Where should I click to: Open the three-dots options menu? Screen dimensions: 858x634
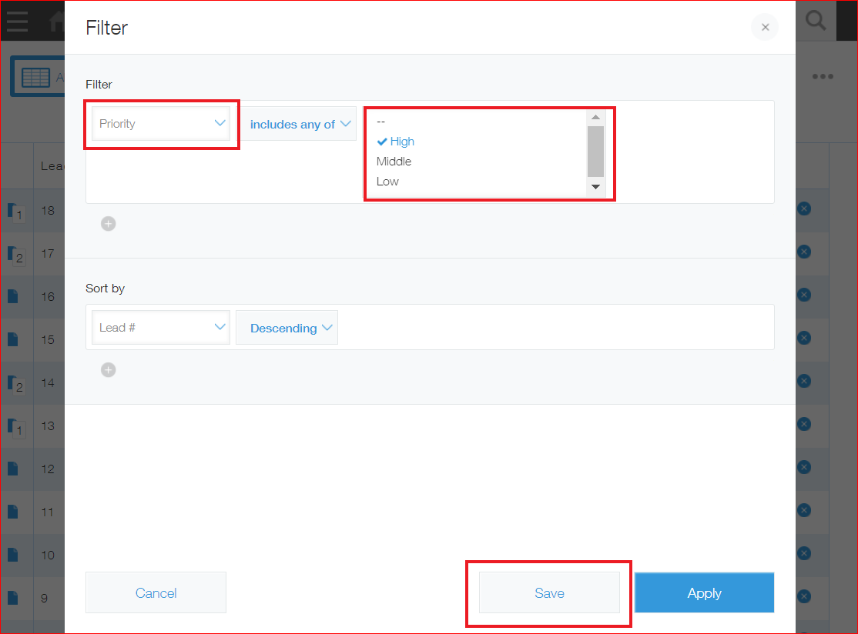coord(823,76)
